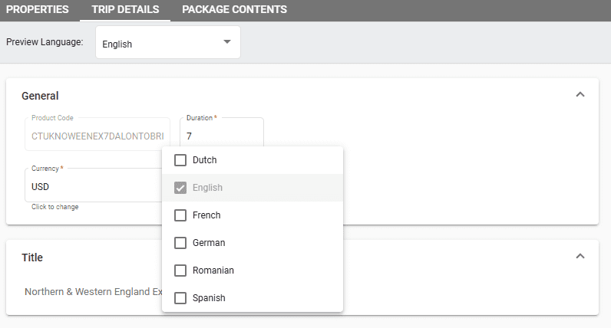The width and height of the screenshot is (611, 328).
Task: Enable the French language checkbox
Action: [x=181, y=215]
